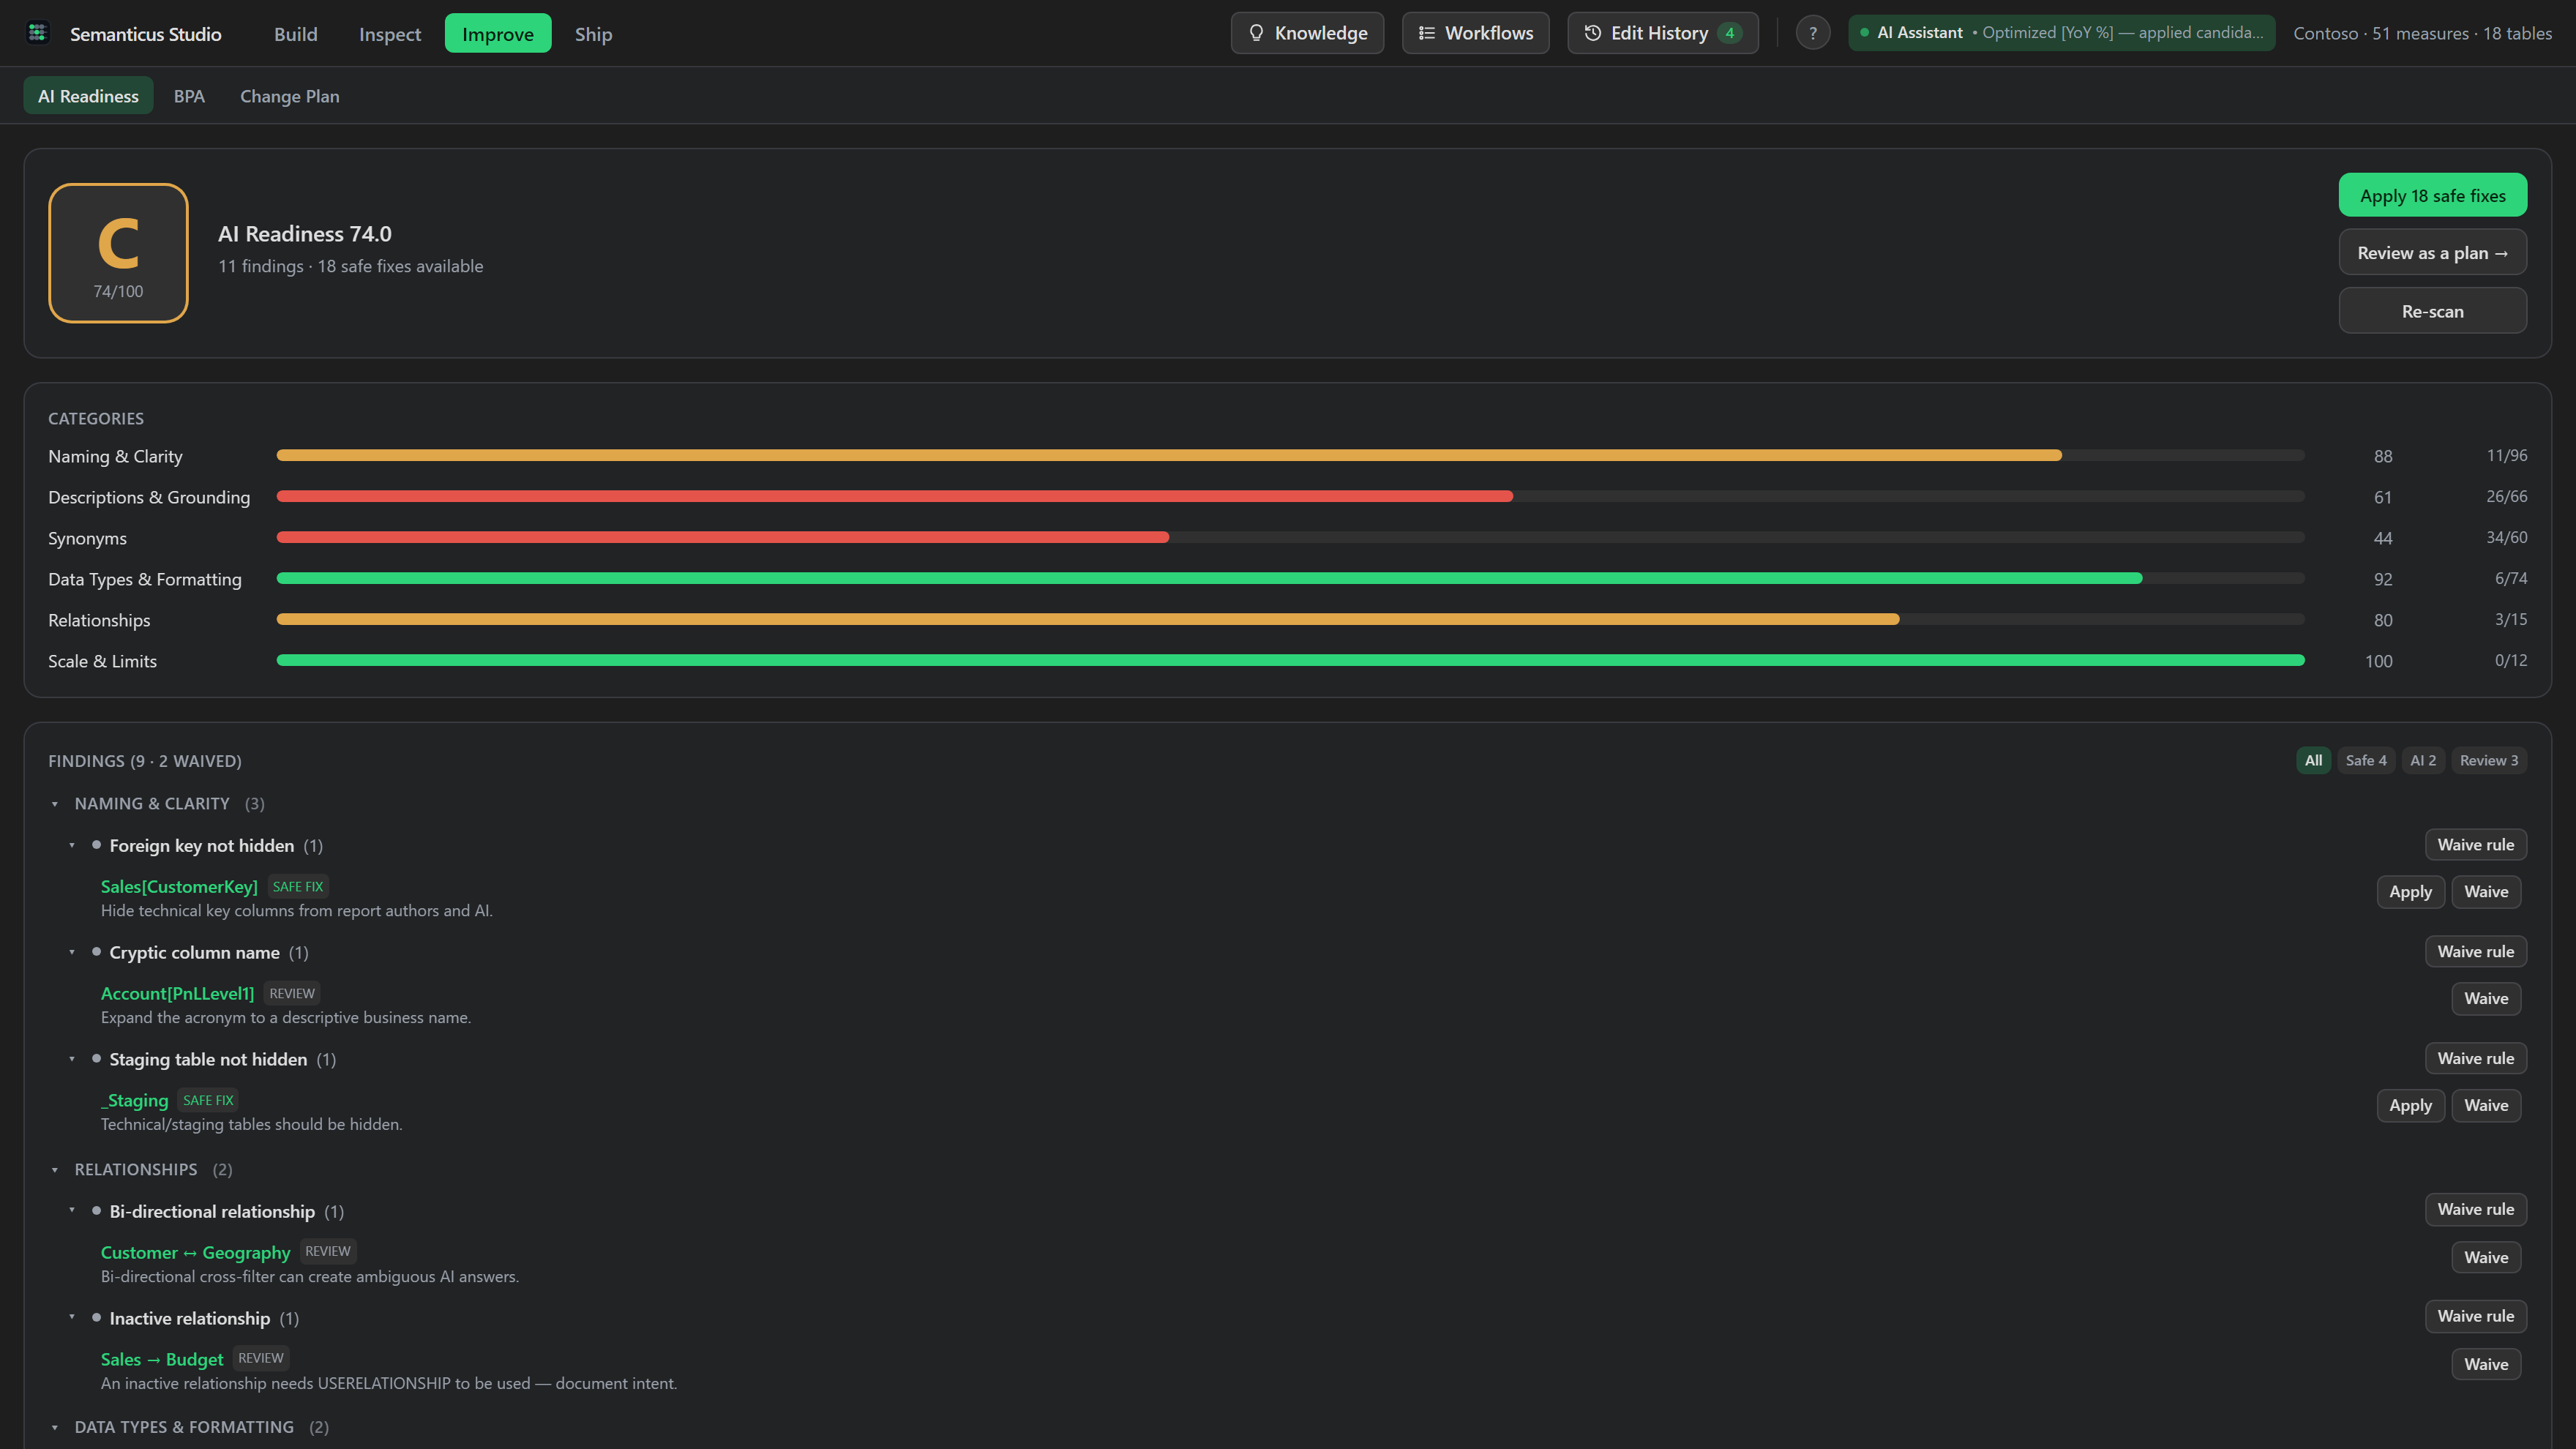
Task: Click the Relationships category score 80
Action: point(2383,620)
